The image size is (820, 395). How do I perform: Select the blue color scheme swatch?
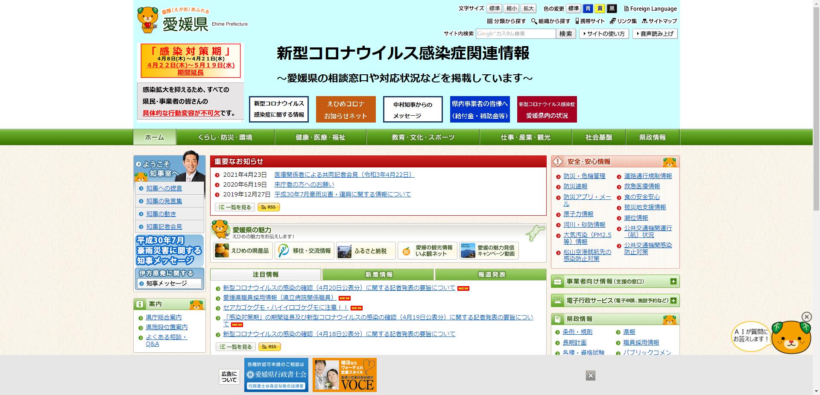[588, 9]
